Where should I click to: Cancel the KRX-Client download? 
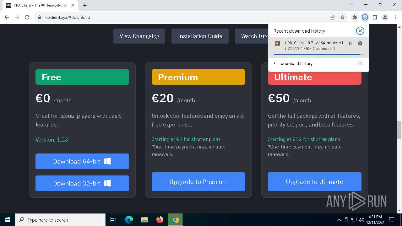coord(360,43)
